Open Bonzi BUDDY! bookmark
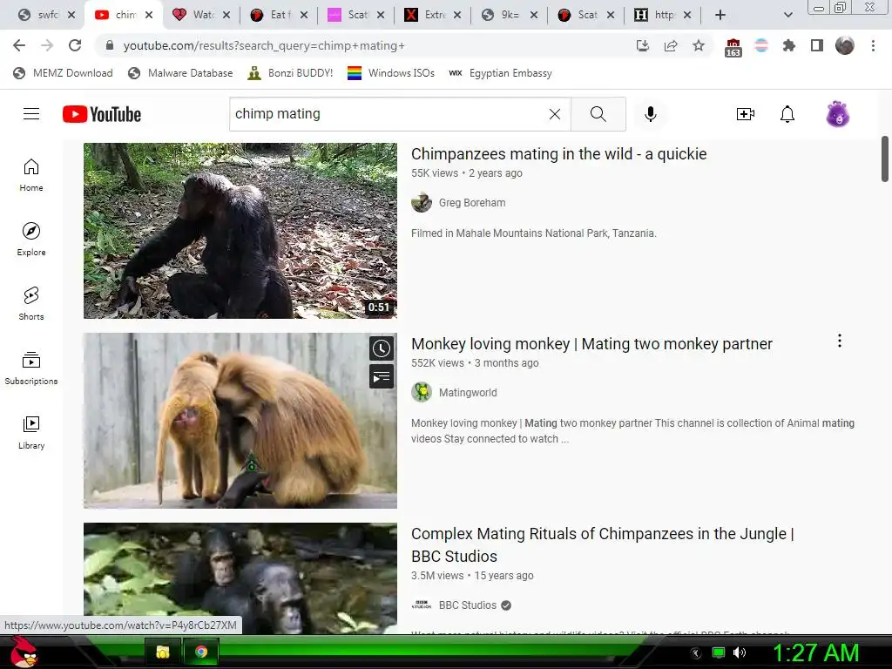892x669 pixels. (291, 73)
